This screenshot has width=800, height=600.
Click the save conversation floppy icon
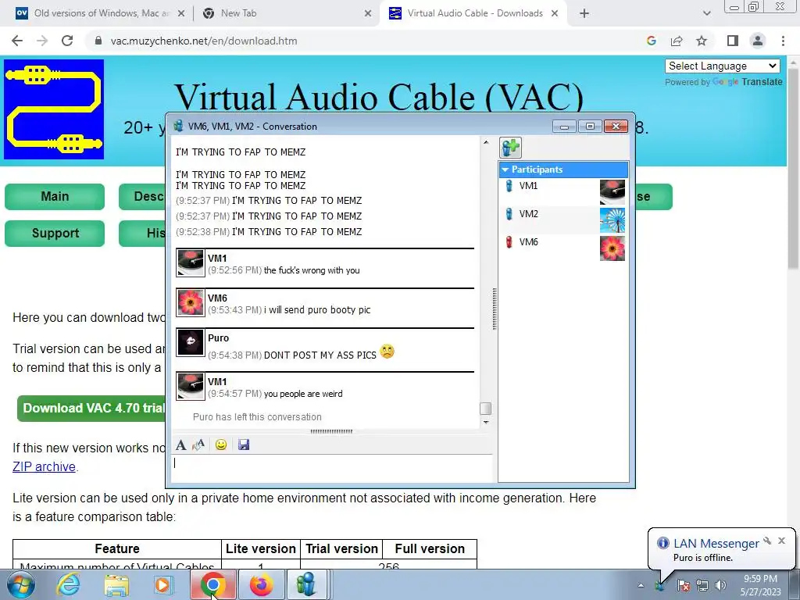click(244, 445)
